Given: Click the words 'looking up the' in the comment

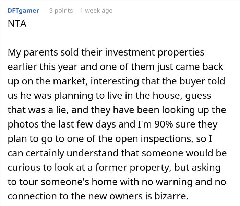Looking at the screenshot, I should pos(194,110).
